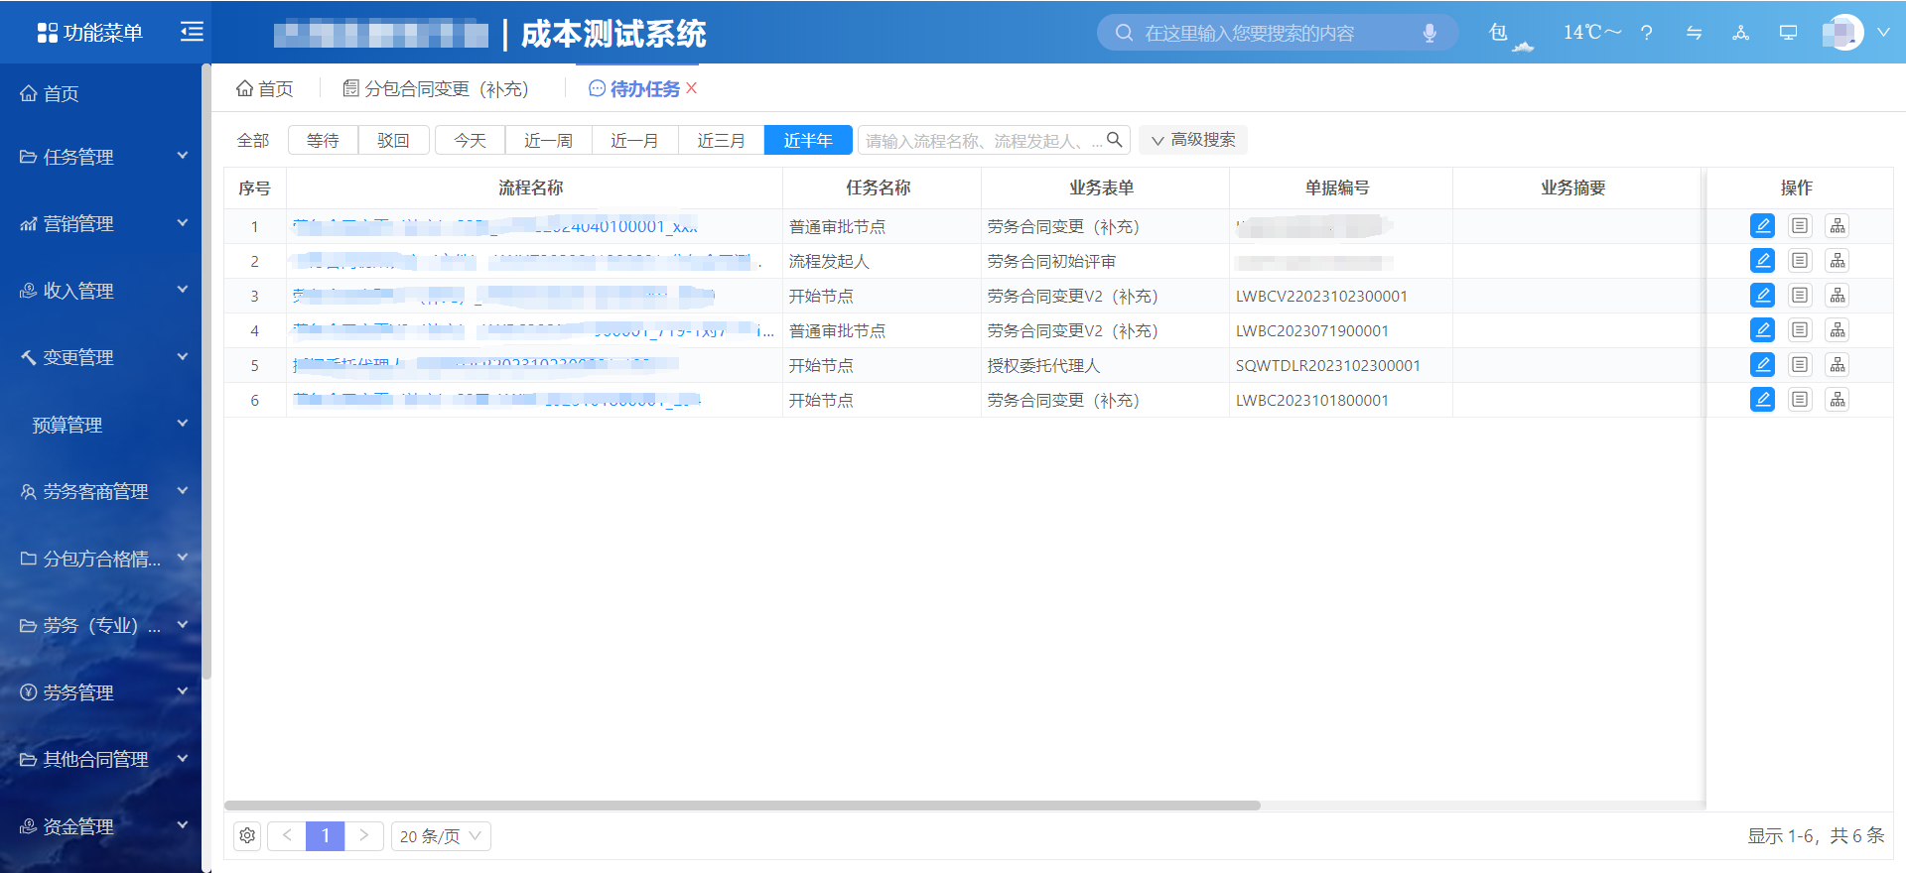The width and height of the screenshot is (1906, 873).
Task: Go to previous page arrow
Action: [x=287, y=836]
